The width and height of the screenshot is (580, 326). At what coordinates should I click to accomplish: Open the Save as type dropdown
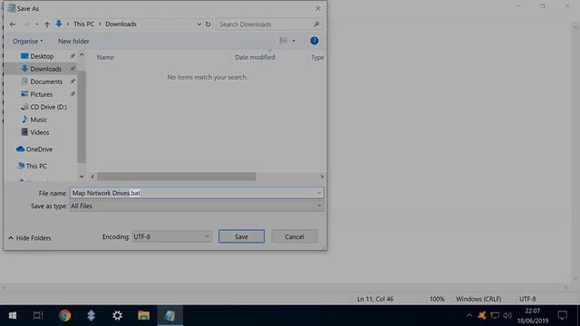(197, 206)
